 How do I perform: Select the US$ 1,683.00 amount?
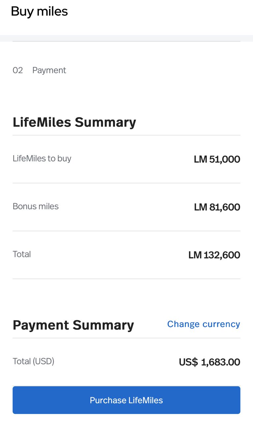pos(209,362)
